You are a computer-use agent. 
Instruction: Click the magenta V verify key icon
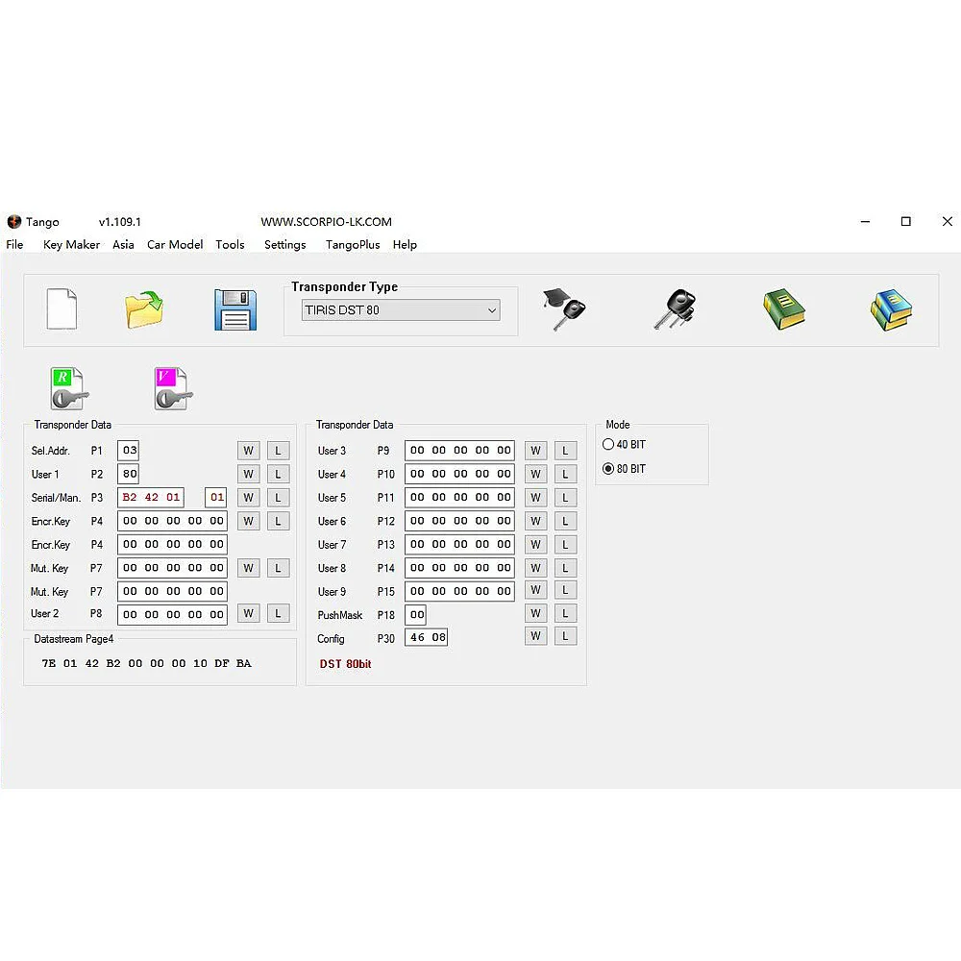pyautogui.click(x=173, y=388)
